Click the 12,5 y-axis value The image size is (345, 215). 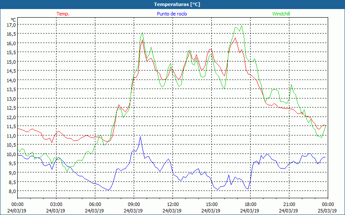pyautogui.click(x=11, y=108)
